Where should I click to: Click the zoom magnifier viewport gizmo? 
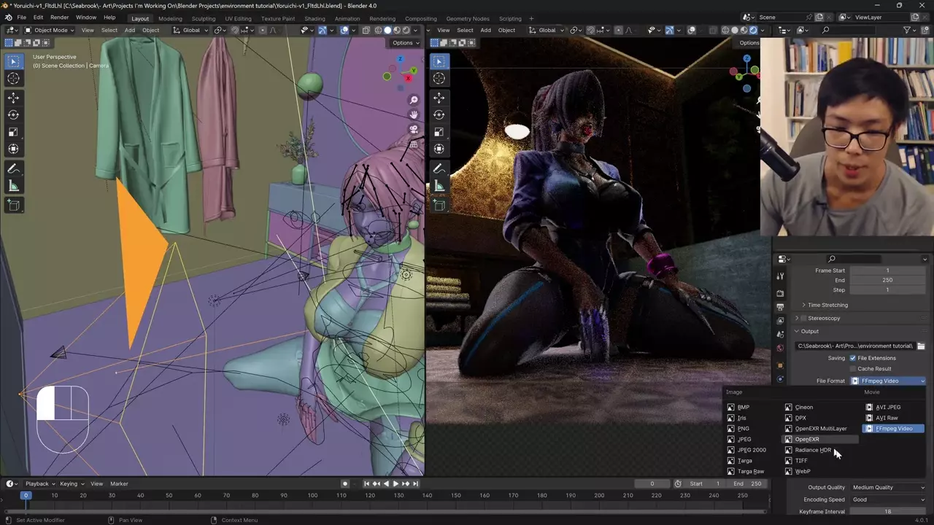tap(414, 100)
